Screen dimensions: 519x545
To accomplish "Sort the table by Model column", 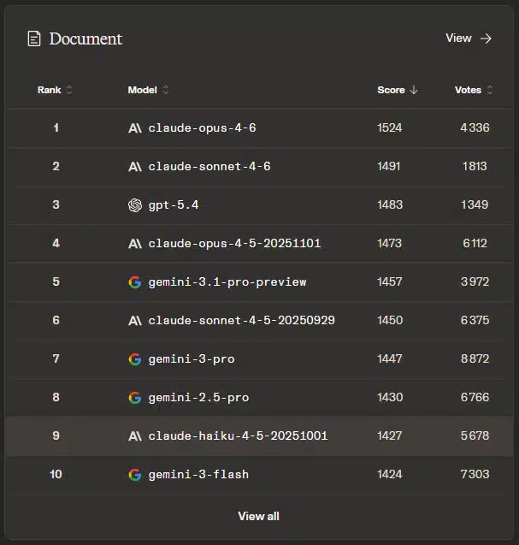I will (148, 90).
